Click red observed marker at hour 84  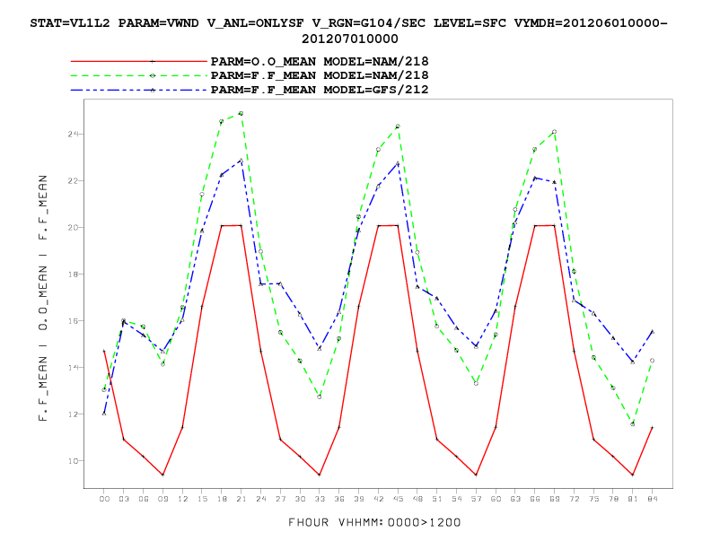pyautogui.click(x=652, y=427)
